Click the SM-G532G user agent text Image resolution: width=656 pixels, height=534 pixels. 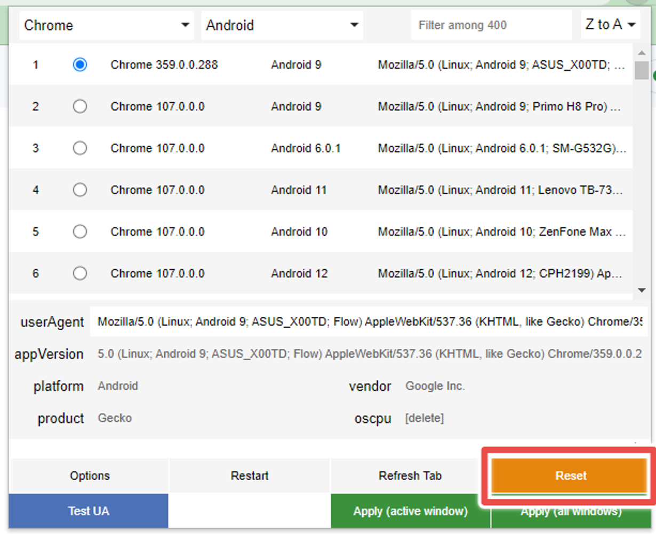click(502, 148)
